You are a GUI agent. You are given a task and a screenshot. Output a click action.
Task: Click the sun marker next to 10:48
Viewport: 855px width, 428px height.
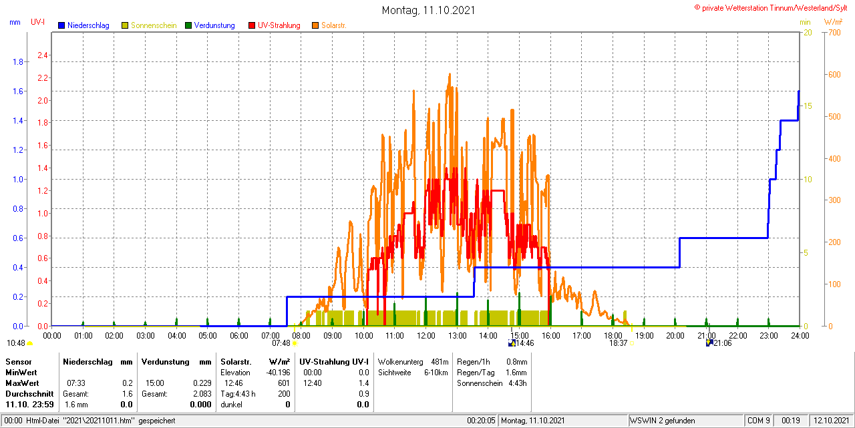29,343
